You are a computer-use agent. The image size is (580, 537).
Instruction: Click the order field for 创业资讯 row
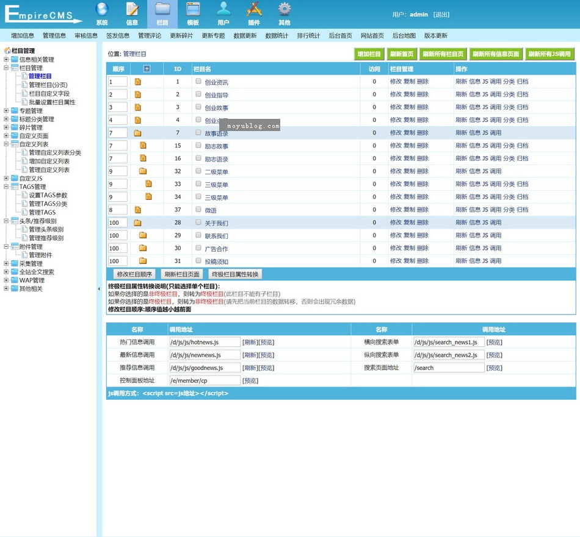pos(118,82)
